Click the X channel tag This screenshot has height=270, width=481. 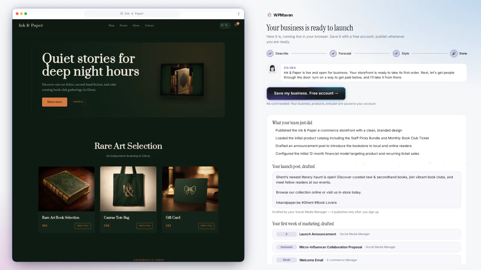286,234
